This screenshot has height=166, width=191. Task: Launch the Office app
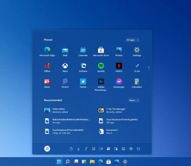(x=47, y=68)
